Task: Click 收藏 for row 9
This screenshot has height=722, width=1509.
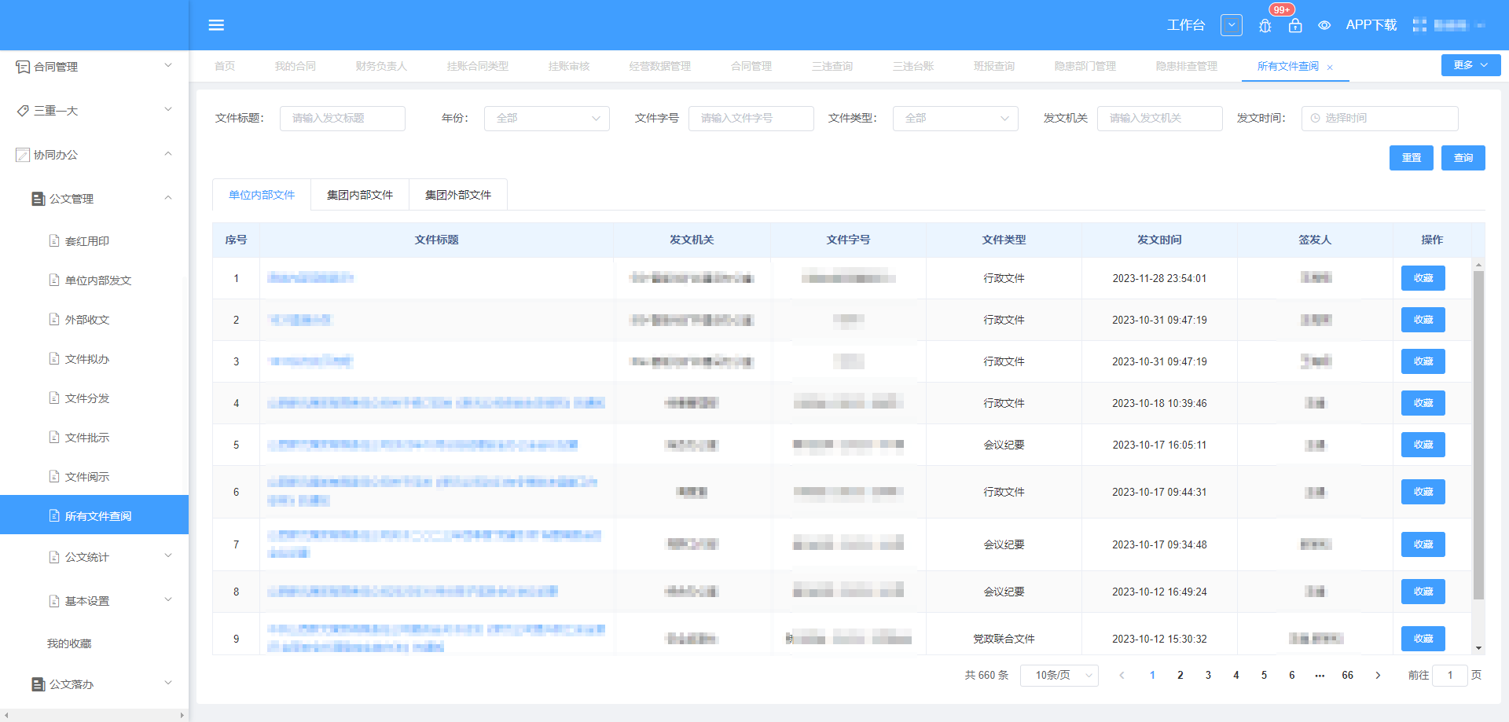Action: (1423, 639)
